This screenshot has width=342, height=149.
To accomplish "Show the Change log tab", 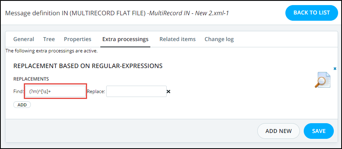I will (219, 39).
